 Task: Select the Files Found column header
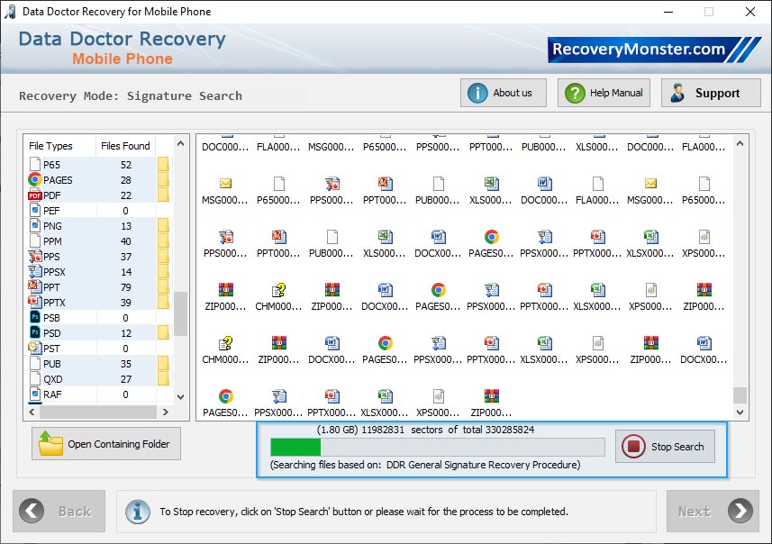[125, 145]
